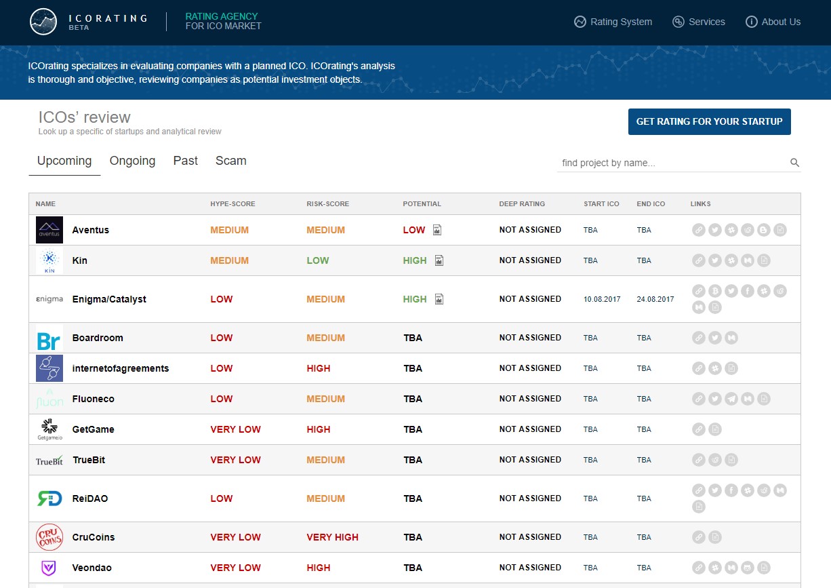
Task: Open Aventus Twitter link icon
Action: 715,230
